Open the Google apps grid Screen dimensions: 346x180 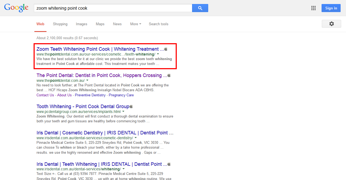(313, 8)
